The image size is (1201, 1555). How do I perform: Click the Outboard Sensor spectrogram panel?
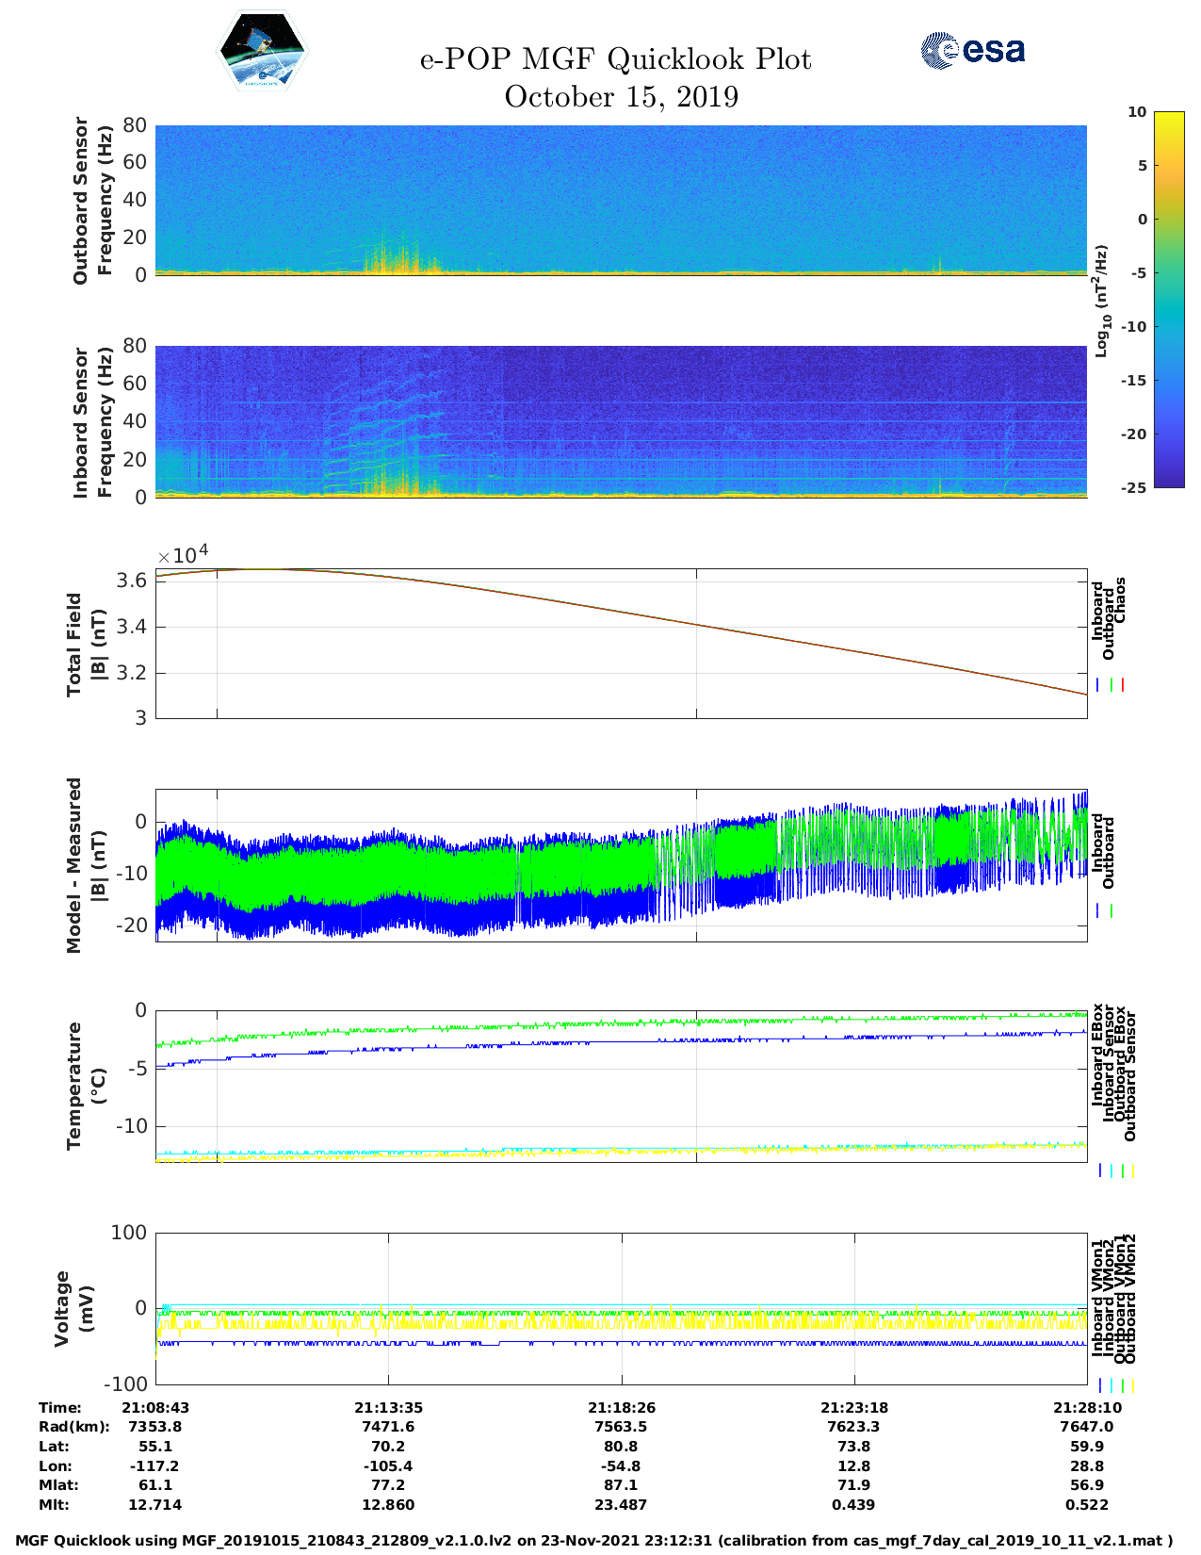coord(621,200)
